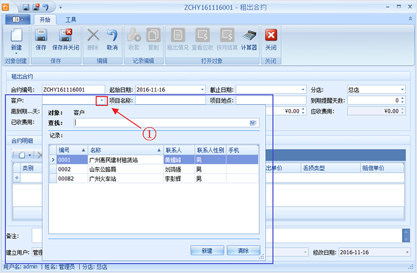Expand the 分店 dropdown showing 总店
This screenshot has height=273, width=417.
coord(402,89)
